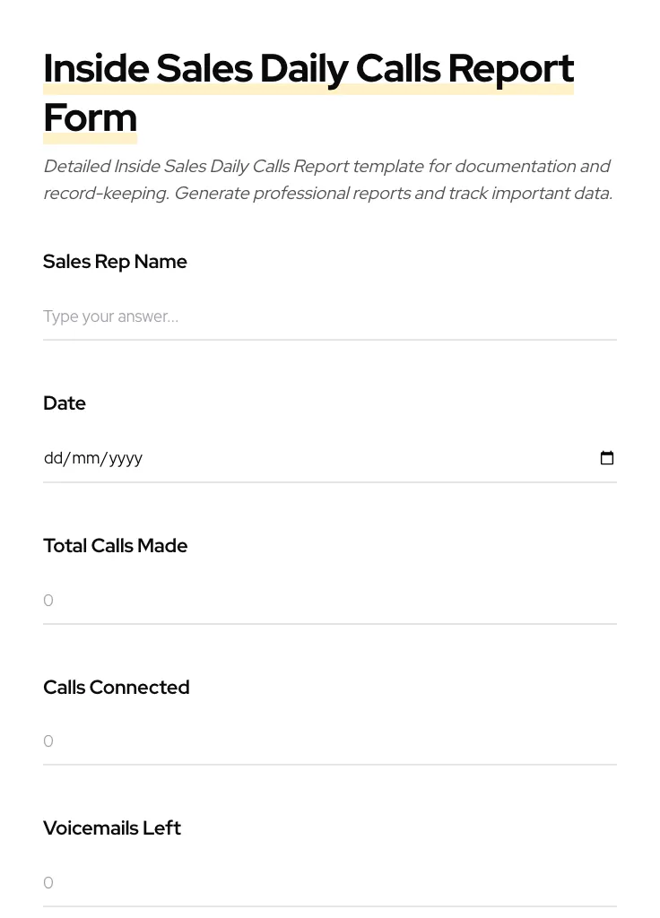The image size is (660, 918).
Task: Click the "Voicemails Left" label
Action: pyautogui.click(x=112, y=828)
